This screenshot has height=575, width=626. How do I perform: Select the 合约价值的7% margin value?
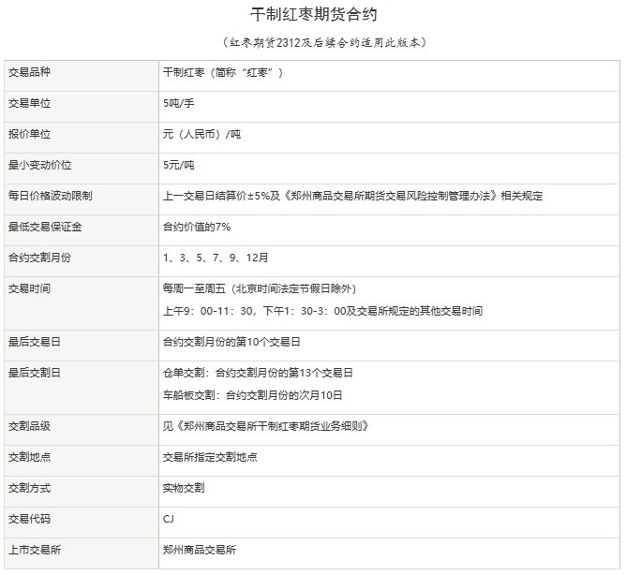197,227
